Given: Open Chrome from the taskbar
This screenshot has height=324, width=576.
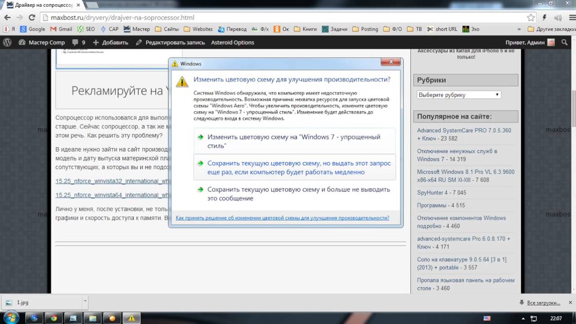Looking at the screenshot, I should pos(54,318).
